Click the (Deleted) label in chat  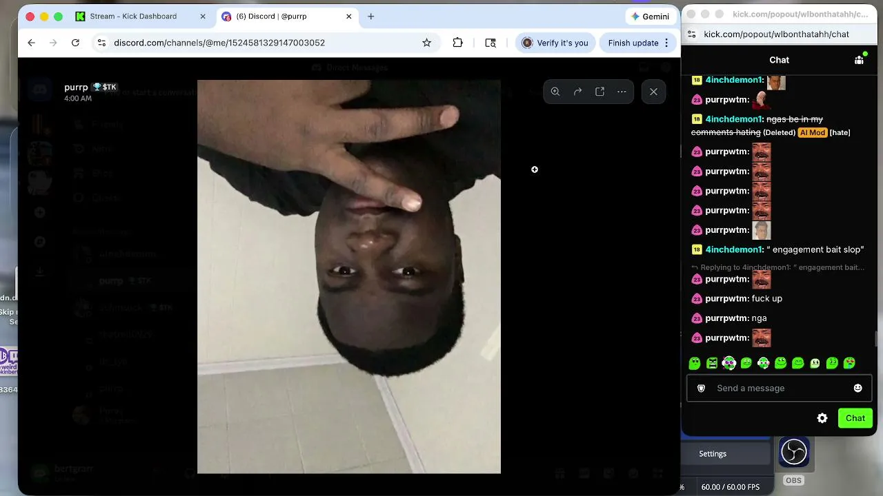point(779,132)
